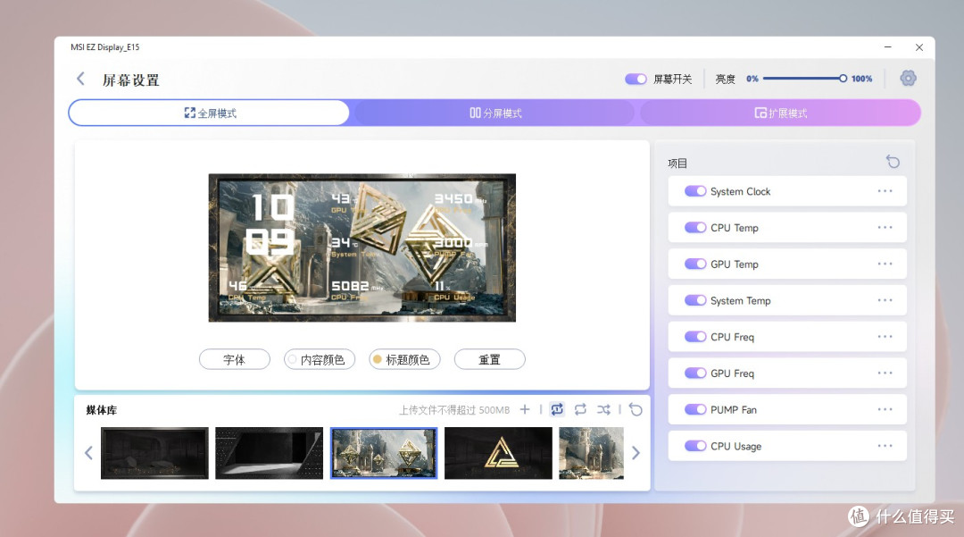Screen dimensions: 964x537
Task: Expand the System Temp three-dot options
Action: coord(885,300)
